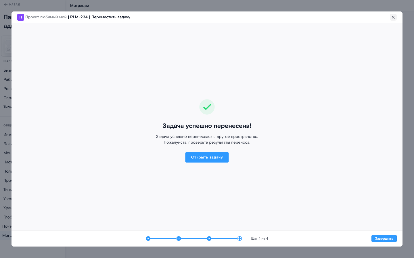Click the purple "П" project icon
This screenshot has width=414, height=258.
click(20, 17)
